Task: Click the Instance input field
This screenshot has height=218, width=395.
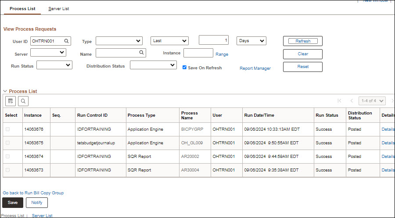Action: (x=198, y=53)
